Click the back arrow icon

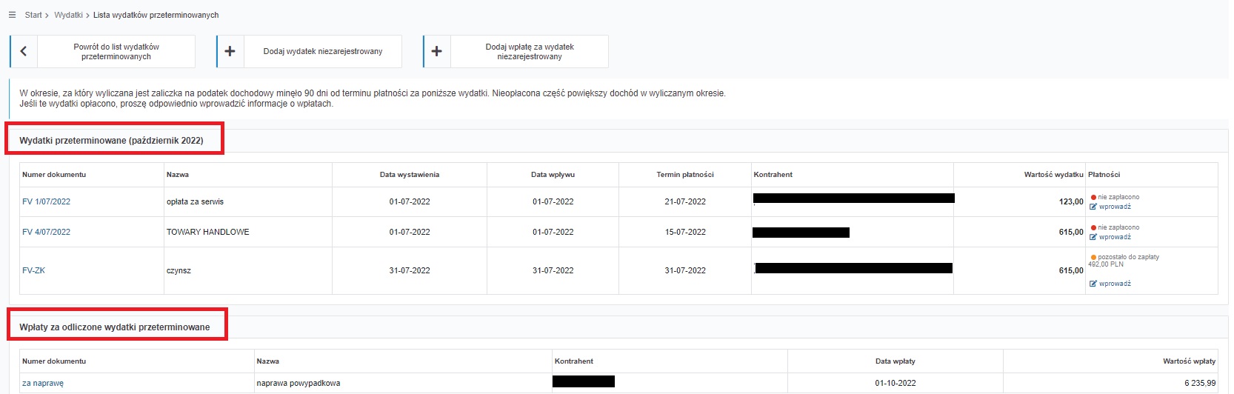pos(24,51)
